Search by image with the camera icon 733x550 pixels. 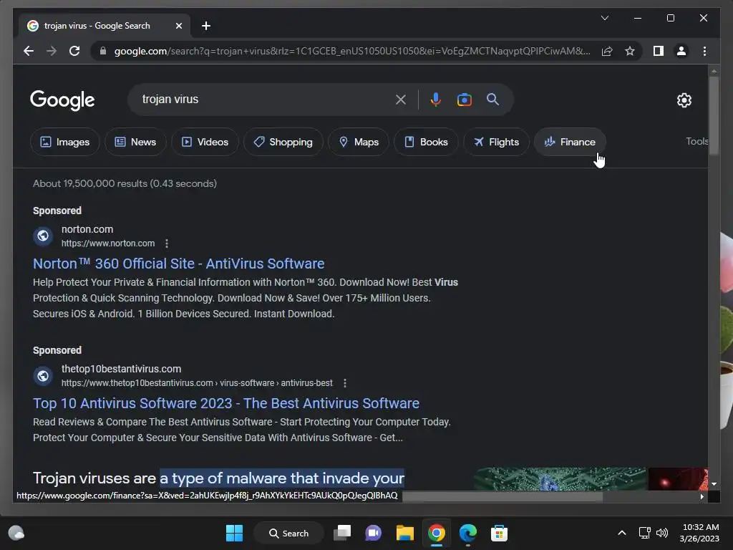pyautogui.click(x=464, y=100)
